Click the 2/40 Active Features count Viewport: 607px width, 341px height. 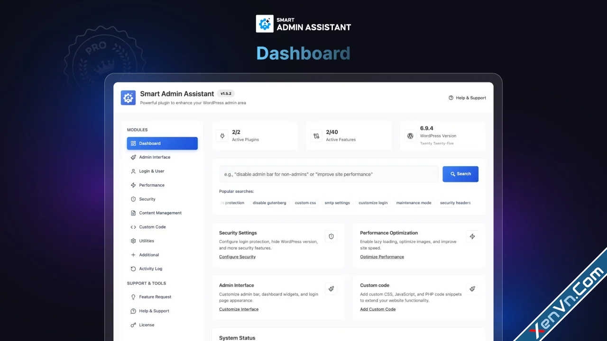point(332,132)
